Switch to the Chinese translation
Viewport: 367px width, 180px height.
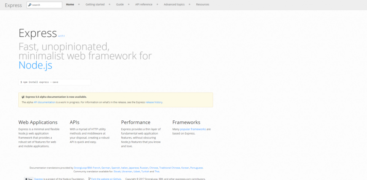[154, 168]
